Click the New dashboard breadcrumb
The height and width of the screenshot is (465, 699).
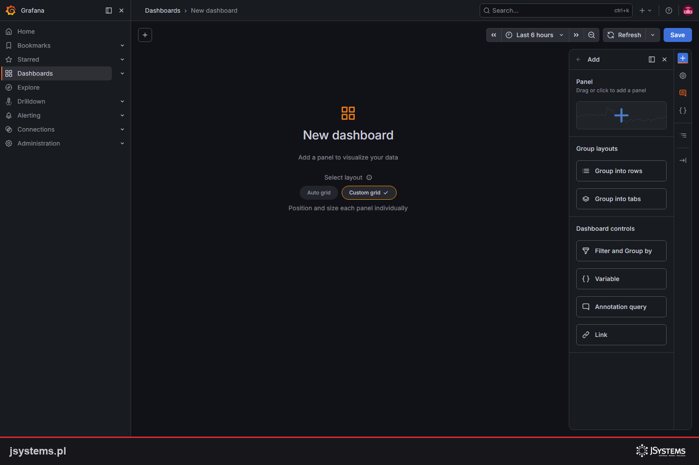click(x=214, y=10)
